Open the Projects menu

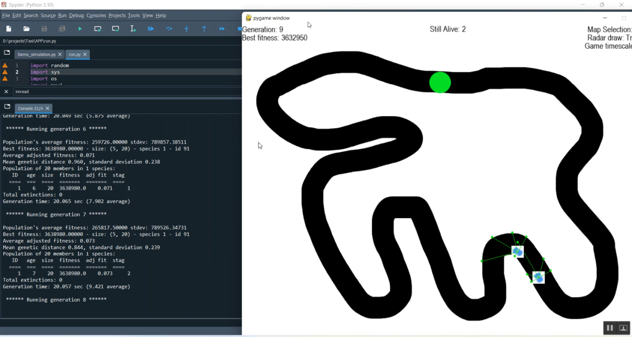click(x=117, y=15)
